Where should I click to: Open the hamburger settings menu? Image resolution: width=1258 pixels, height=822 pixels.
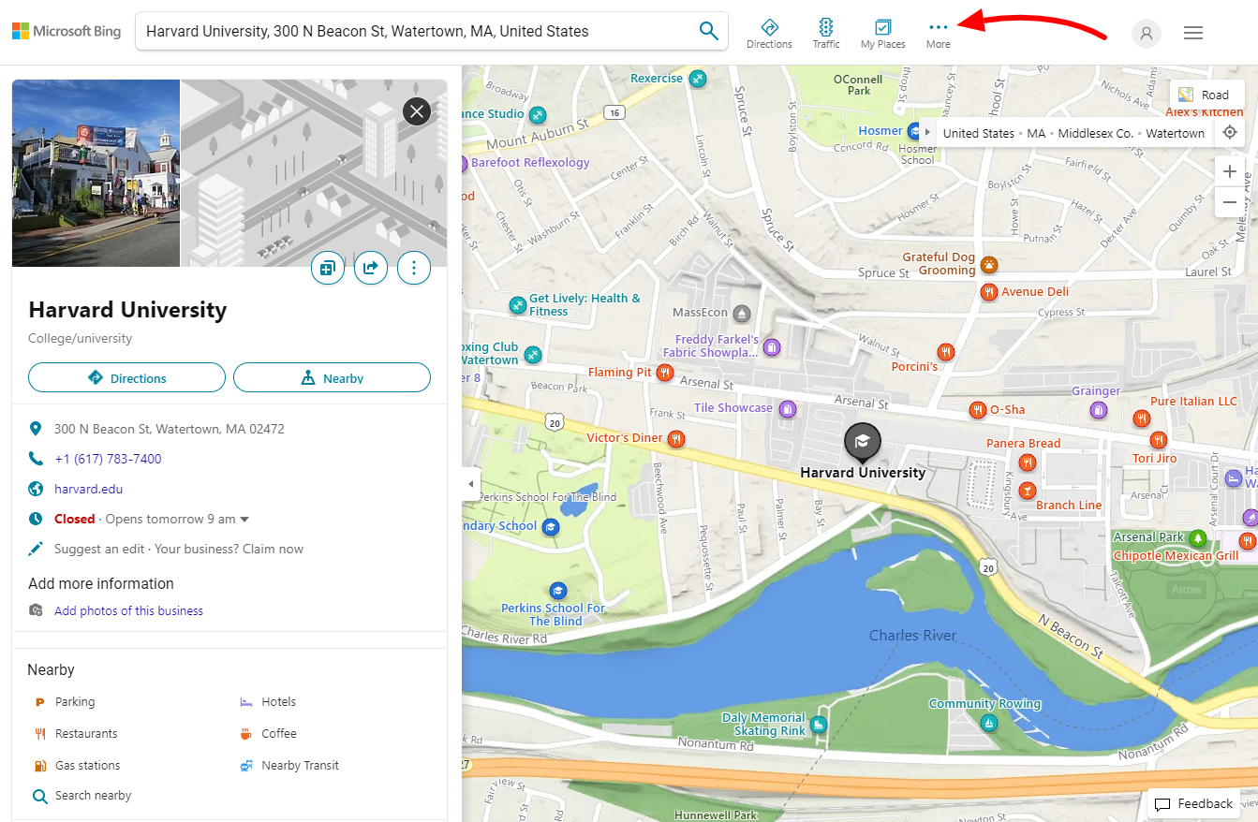(x=1193, y=33)
